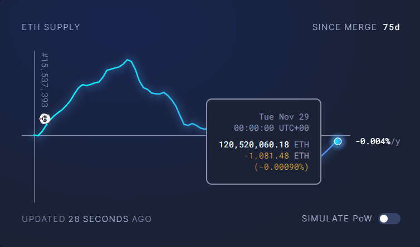
Task: Click the horizontal baseline left of the merge line
Action: coord(28,135)
